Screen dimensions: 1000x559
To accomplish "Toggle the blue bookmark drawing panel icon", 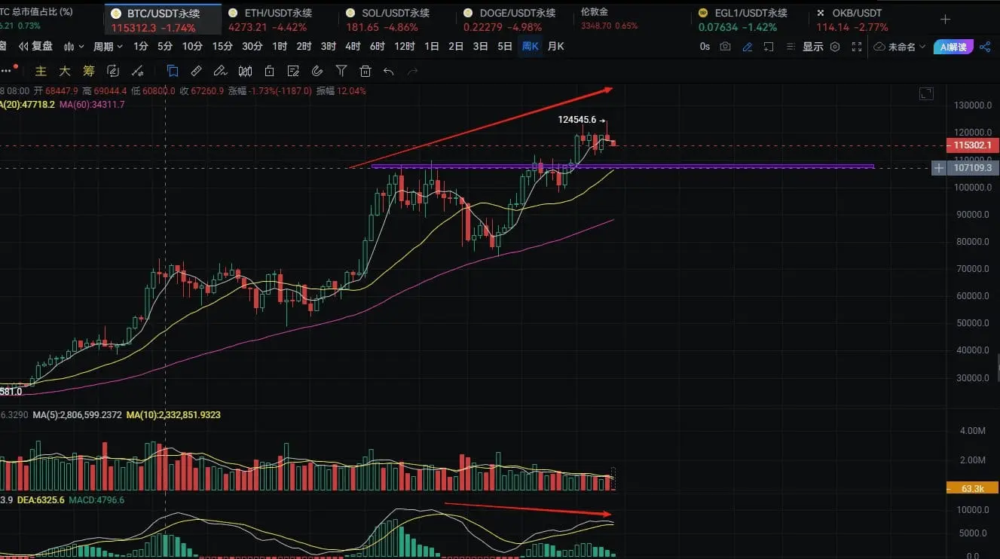I will 173,71.
